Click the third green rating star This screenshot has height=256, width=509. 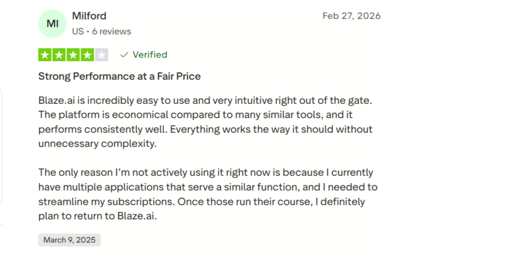tap(73, 55)
